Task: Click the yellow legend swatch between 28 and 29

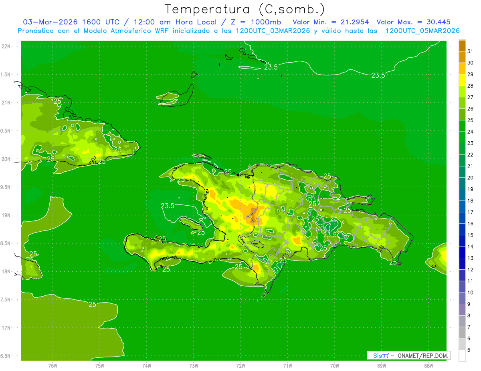Action: coord(462,80)
